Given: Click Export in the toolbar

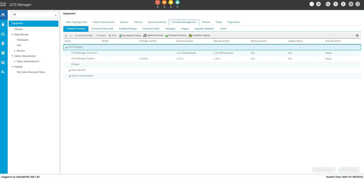Looking at the screenshot, I should [x=101, y=36].
